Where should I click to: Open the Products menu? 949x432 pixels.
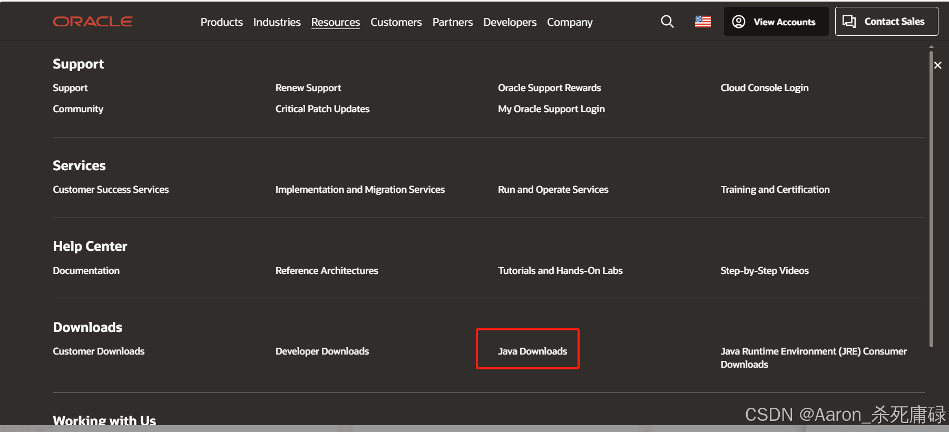click(222, 22)
